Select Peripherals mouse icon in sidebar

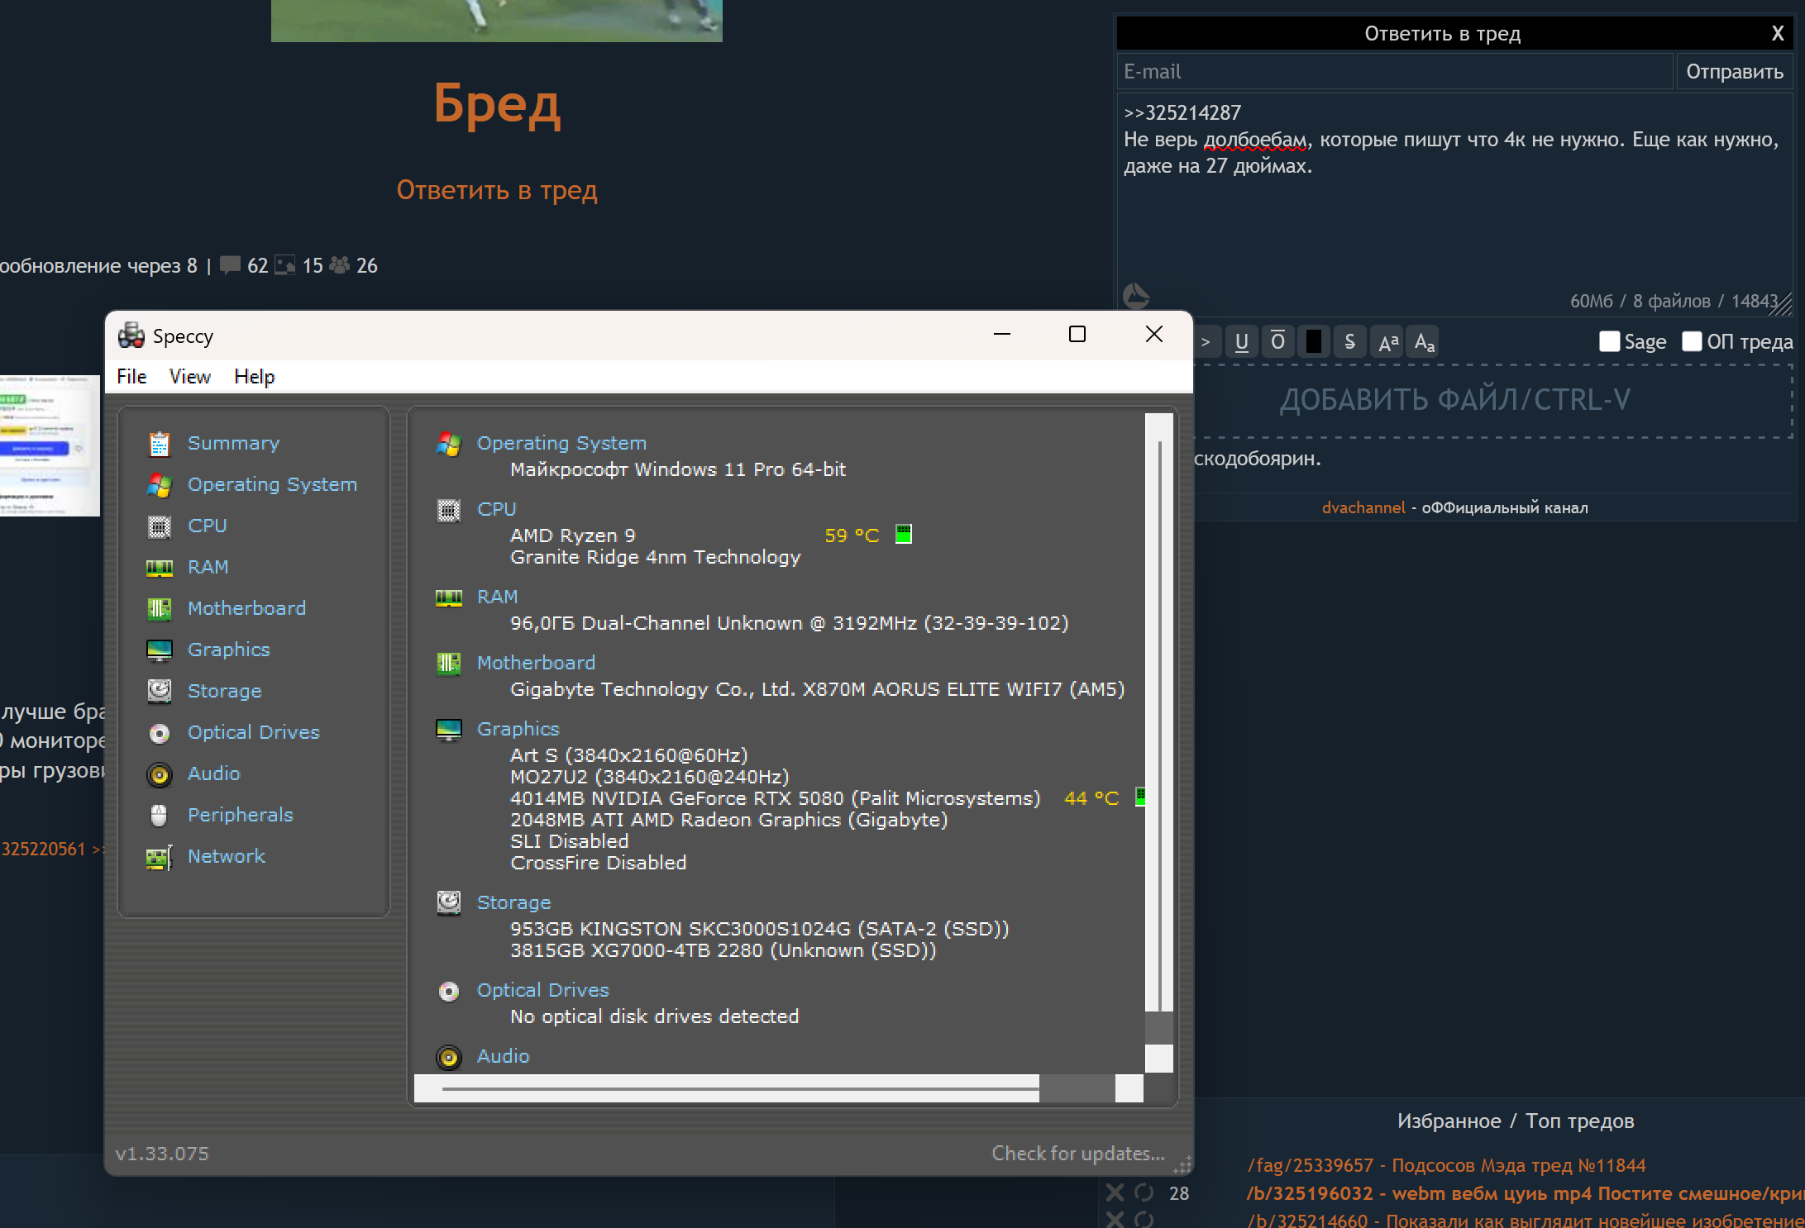click(159, 816)
